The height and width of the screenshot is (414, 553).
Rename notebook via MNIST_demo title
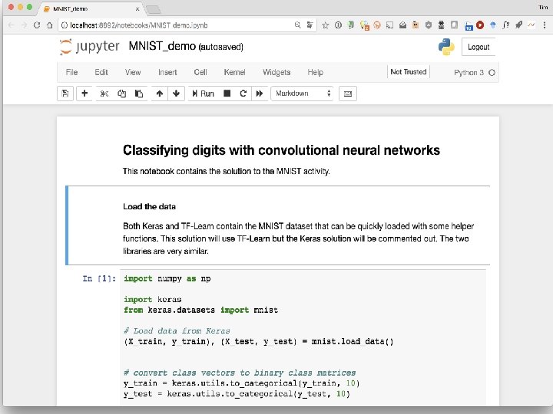[162, 46]
